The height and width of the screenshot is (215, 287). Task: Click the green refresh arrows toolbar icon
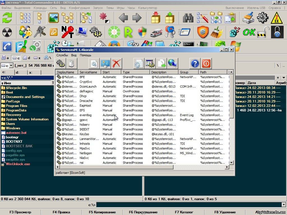pos(7,18)
